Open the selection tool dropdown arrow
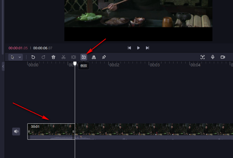 click(x=20, y=57)
